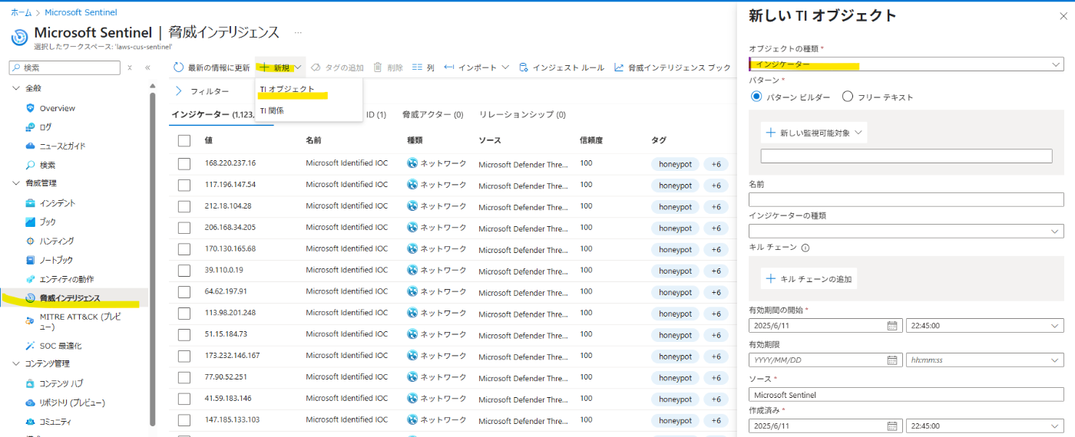This screenshot has width=1075, height=437.
Task: Switch to the リレーションシップ (0) tab
Action: (522, 115)
